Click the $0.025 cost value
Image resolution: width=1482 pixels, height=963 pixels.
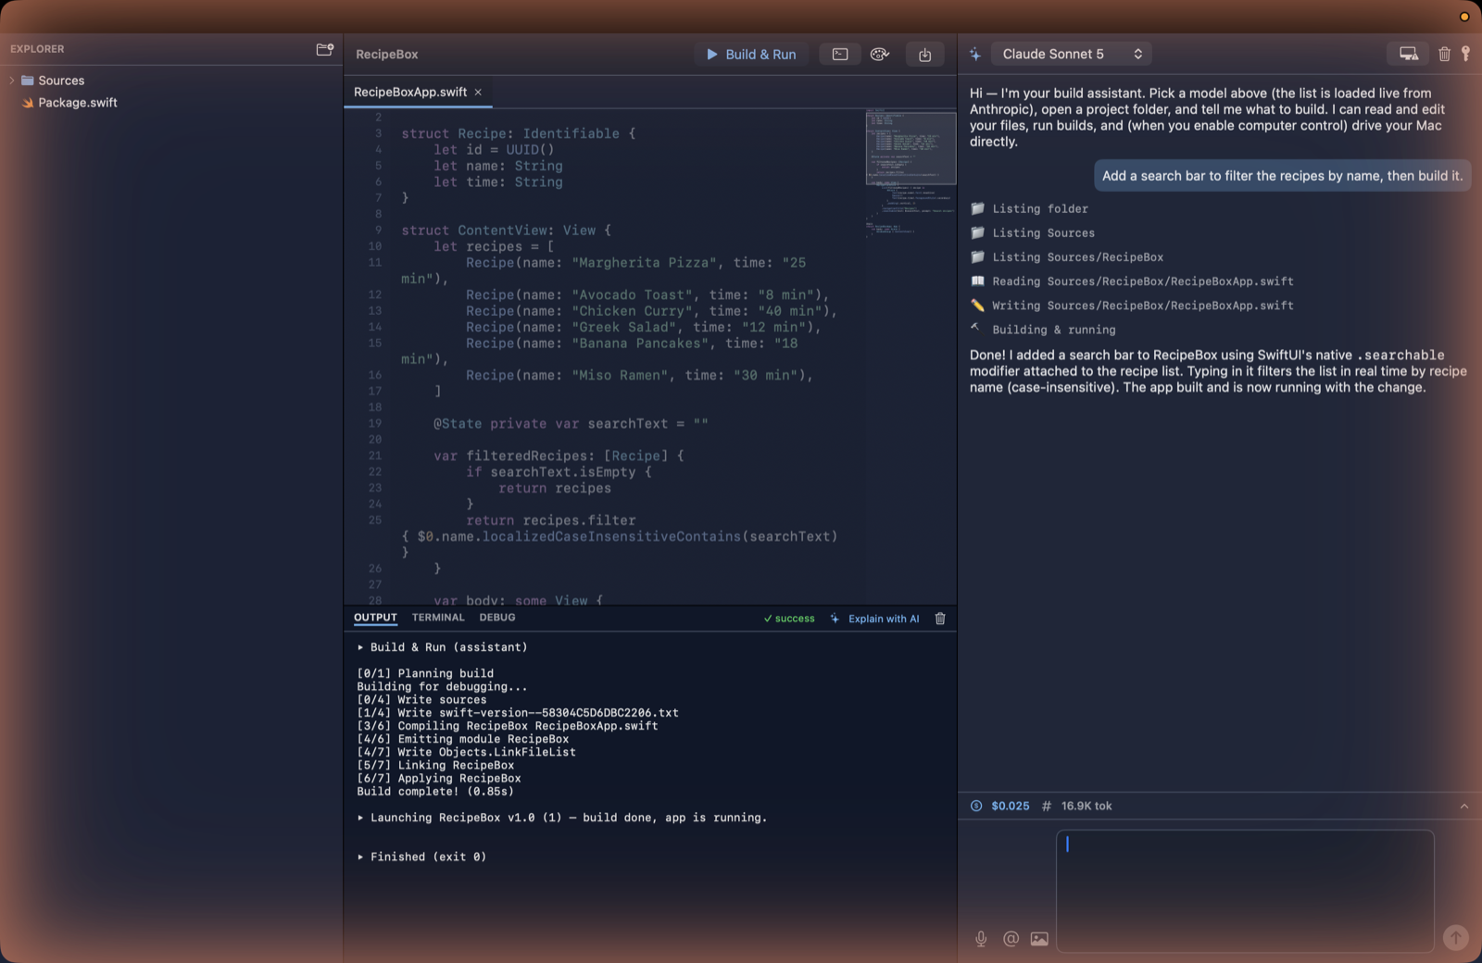tap(1011, 806)
